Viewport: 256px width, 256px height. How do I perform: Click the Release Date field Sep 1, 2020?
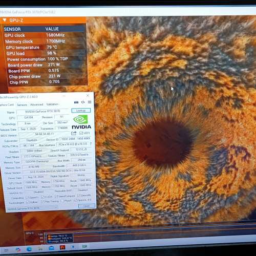tap(28, 129)
